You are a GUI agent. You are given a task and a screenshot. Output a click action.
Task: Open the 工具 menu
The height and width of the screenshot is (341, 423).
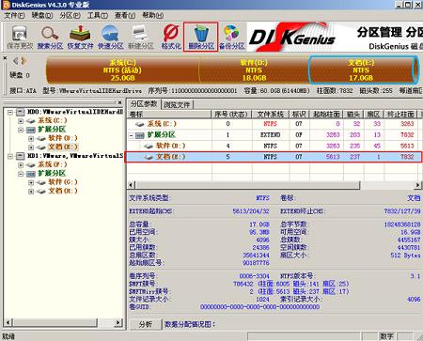click(x=98, y=15)
